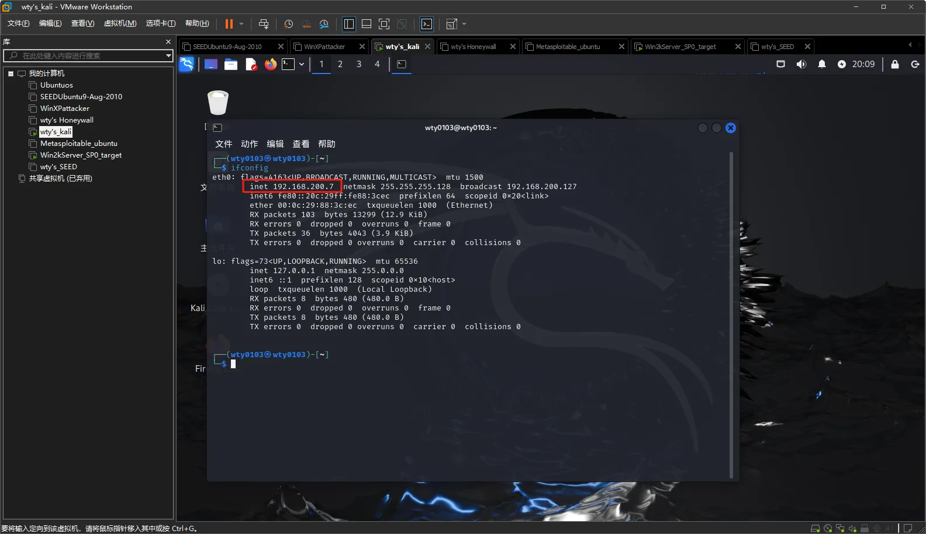
Task: Toggle the VMware console view button
Action: [427, 24]
